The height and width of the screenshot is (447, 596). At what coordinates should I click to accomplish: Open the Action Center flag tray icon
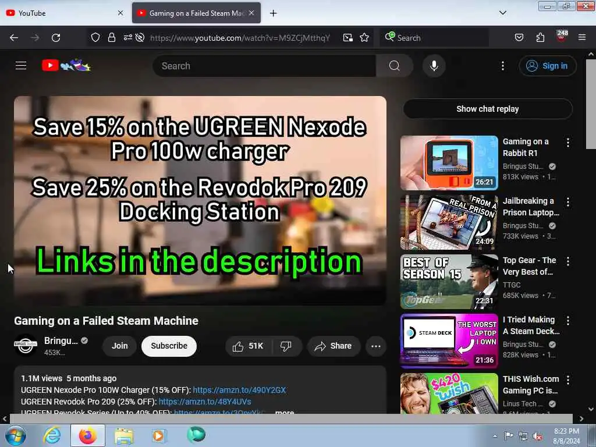point(509,436)
